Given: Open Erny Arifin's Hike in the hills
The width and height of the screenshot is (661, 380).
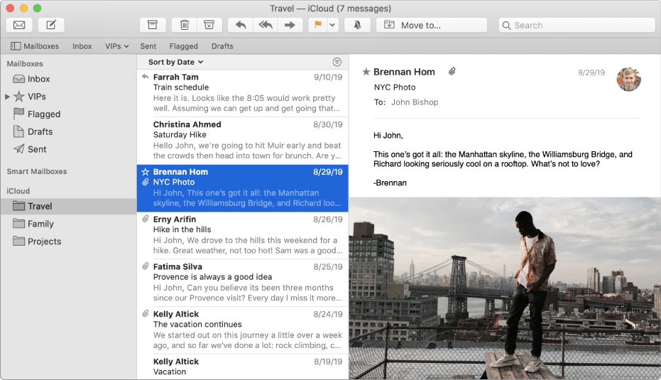Looking at the screenshot, I should (x=242, y=235).
